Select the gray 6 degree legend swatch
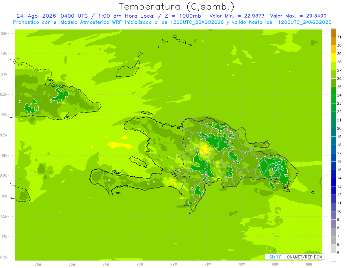Screen dimensions: 347x268 [x=333, y=241]
